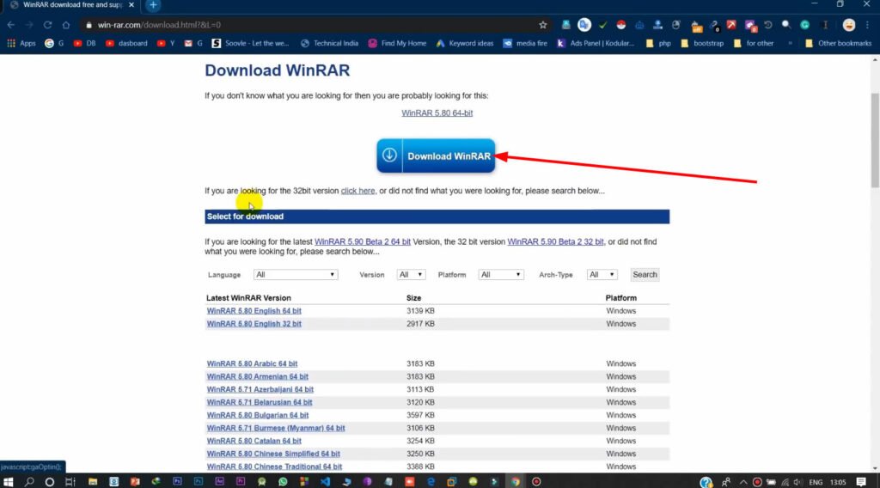The height and width of the screenshot is (488, 880).
Task: Open the Technical India bookmark
Action: pyautogui.click(x=329, y=43)
